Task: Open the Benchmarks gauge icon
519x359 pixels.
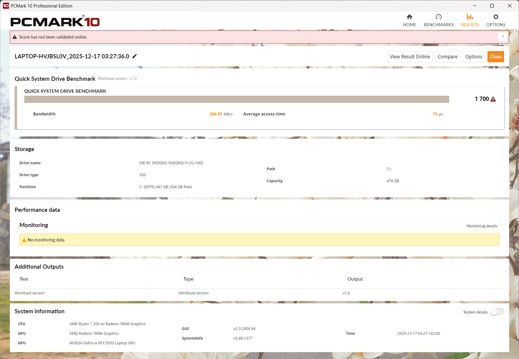Action: click(x=438, y=17)
